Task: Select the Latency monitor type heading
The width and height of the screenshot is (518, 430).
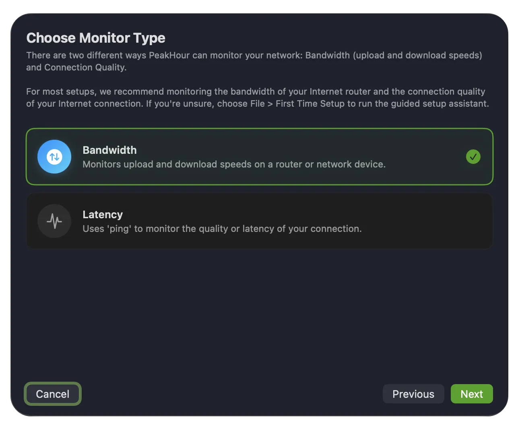Action: tap(103, 215)
